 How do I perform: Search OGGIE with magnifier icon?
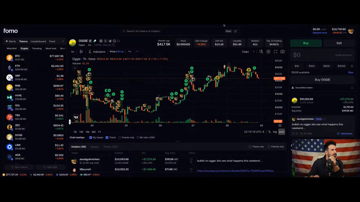[114, 41]
